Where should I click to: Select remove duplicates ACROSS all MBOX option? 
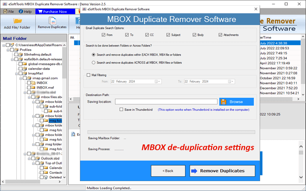click(x=93, y=63)
